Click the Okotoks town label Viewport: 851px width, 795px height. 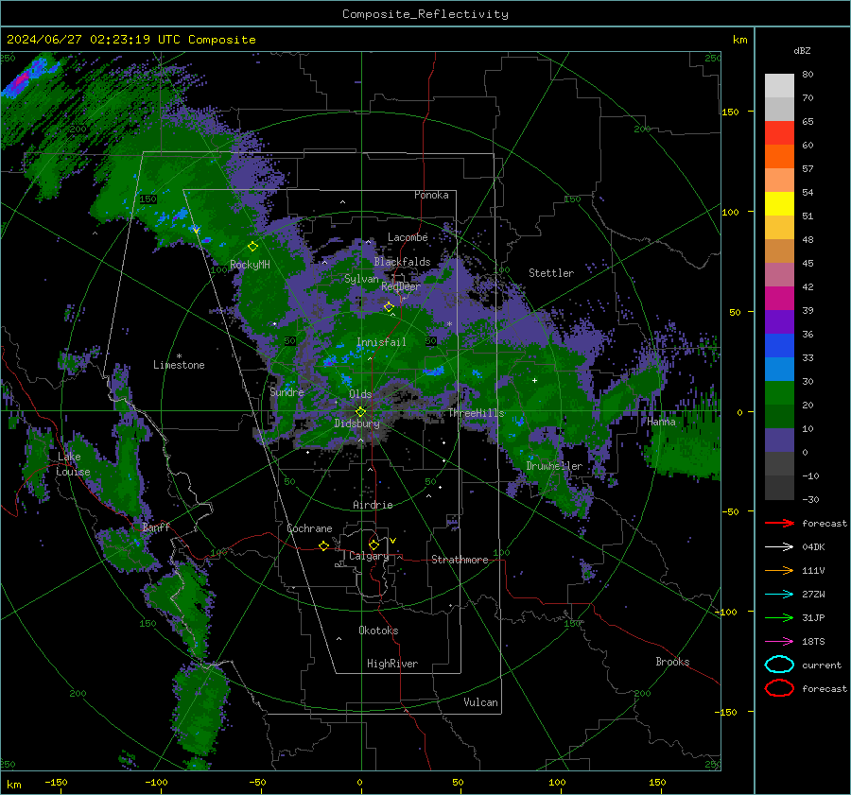(378, 631)
